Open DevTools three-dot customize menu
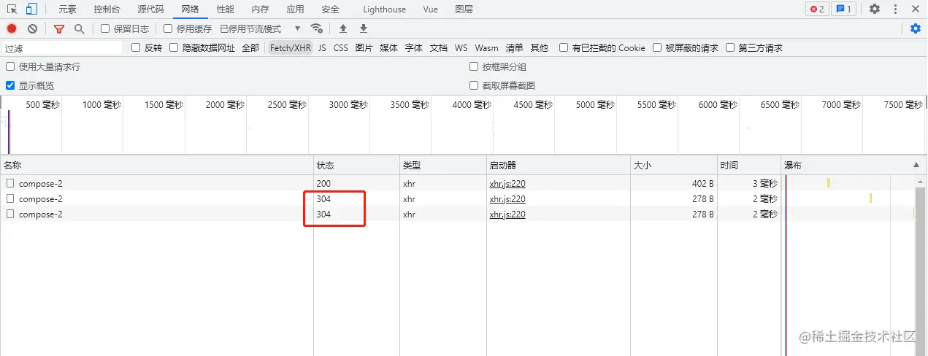This screenshot has width=928, height=356. coord(895,9)
